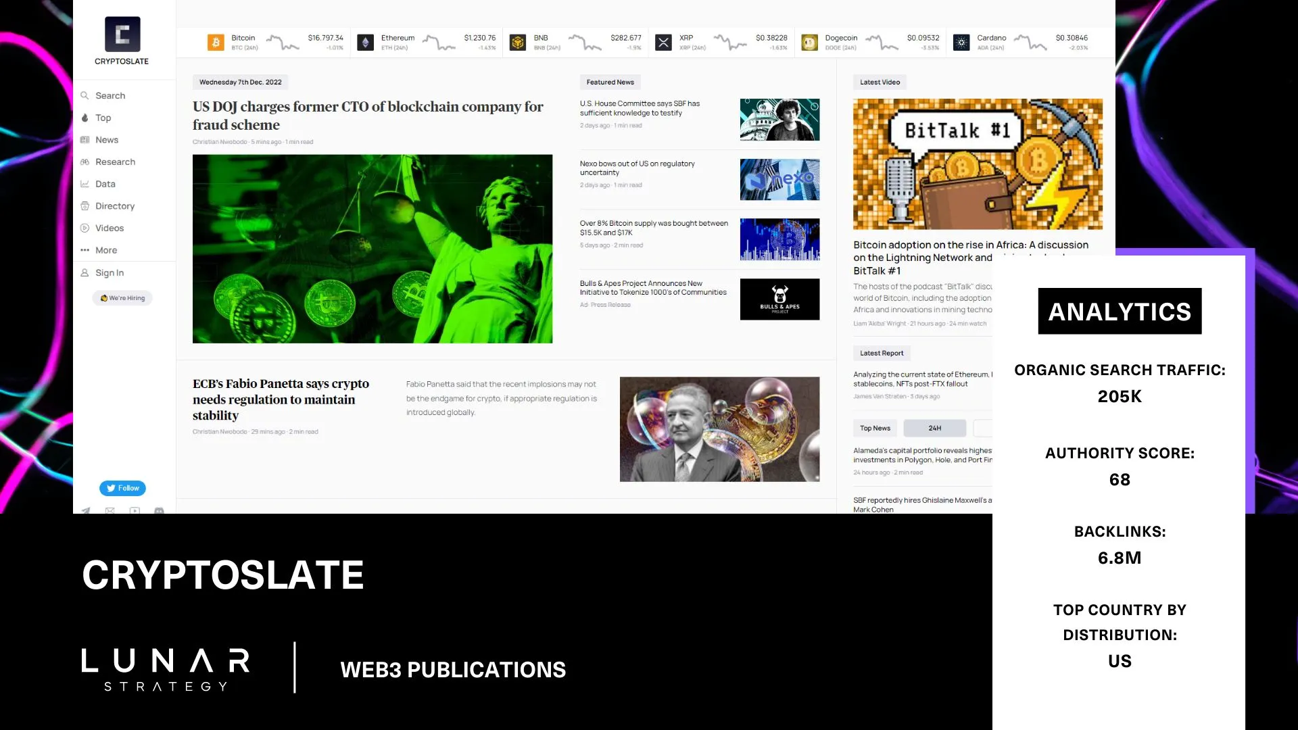1298x730 pixels.
Task: Click the Latest Report label tag
Action: click(882, 353)
